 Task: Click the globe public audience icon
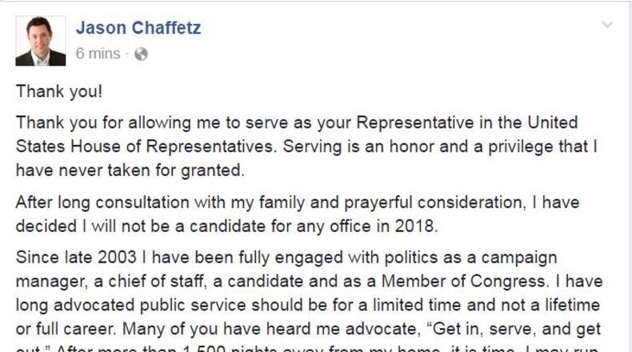tap(141, 54)
